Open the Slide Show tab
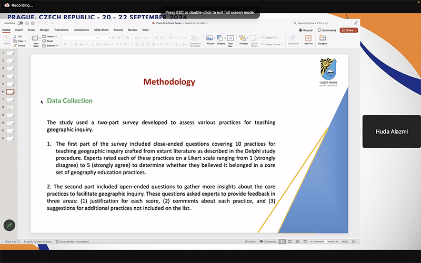Screen dimensions: 421x263 tap(101, 30)
